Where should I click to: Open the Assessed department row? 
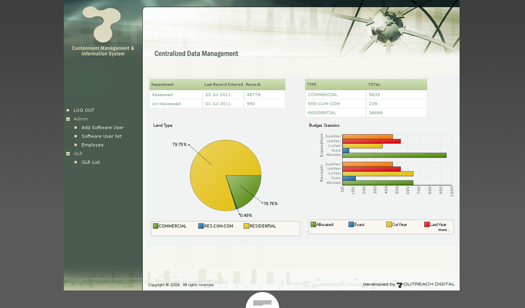[218, 95]
